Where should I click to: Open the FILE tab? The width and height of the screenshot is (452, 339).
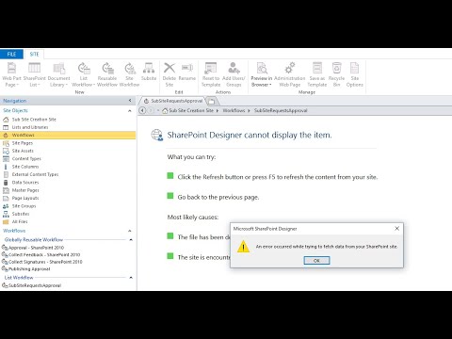tap(11, 55)
